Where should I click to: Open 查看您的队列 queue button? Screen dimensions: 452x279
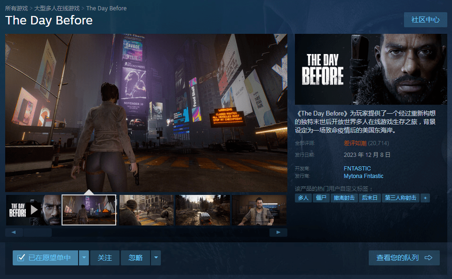coord(404,258)
